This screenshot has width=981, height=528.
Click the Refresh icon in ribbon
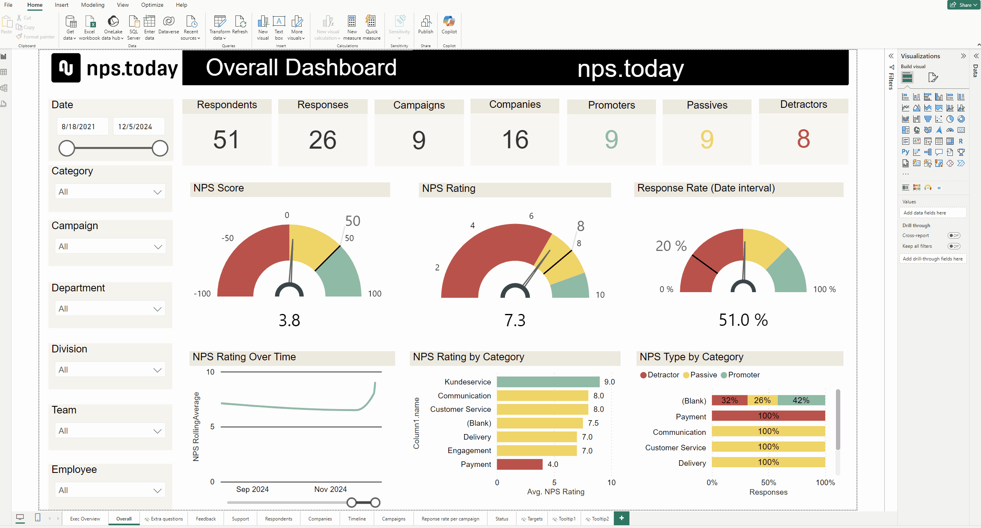click(x=240, y=22)
